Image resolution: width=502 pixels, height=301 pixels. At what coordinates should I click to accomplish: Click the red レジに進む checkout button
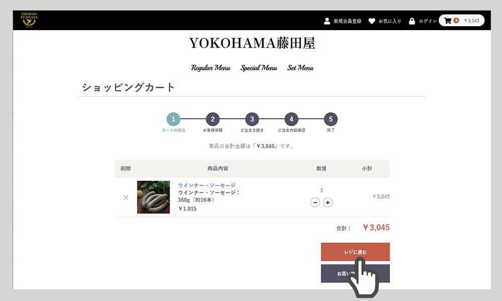coord(355,252)
